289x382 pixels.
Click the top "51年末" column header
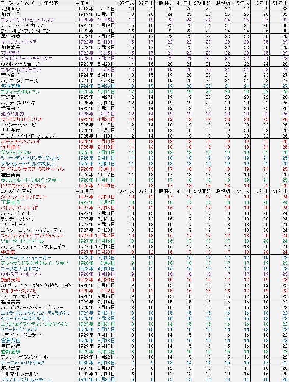point(280,3)
